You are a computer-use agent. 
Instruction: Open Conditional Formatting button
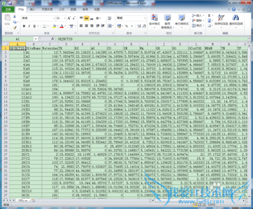click(154, 21)
